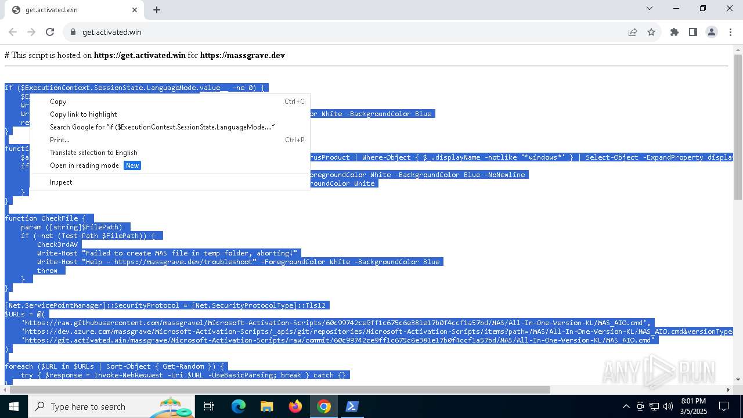Open the notification center icon
This screenshot has width=743, height=418.
724,406
